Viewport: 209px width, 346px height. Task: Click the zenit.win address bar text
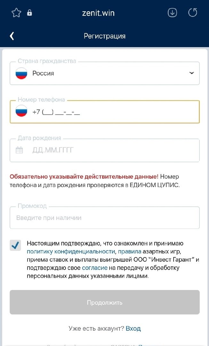point(98,13)
